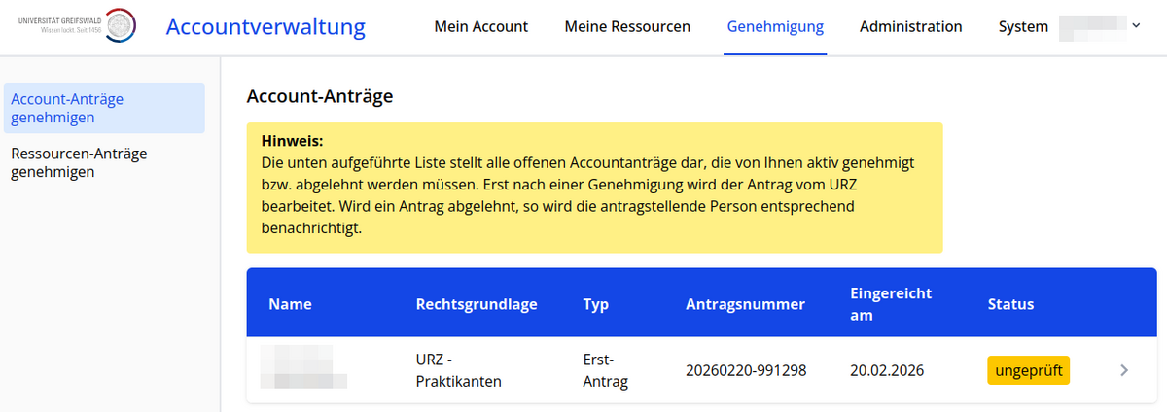The height and width of the screenshot is (412, 1167).
Task: Select the Genehmigung tab
Action: tap(775, 26)
